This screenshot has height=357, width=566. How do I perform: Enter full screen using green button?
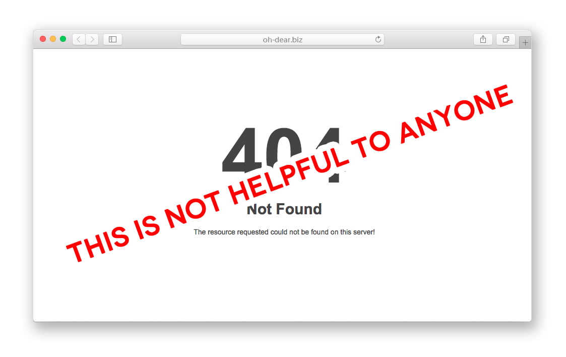pyautogui.click(x=63, y=39)
